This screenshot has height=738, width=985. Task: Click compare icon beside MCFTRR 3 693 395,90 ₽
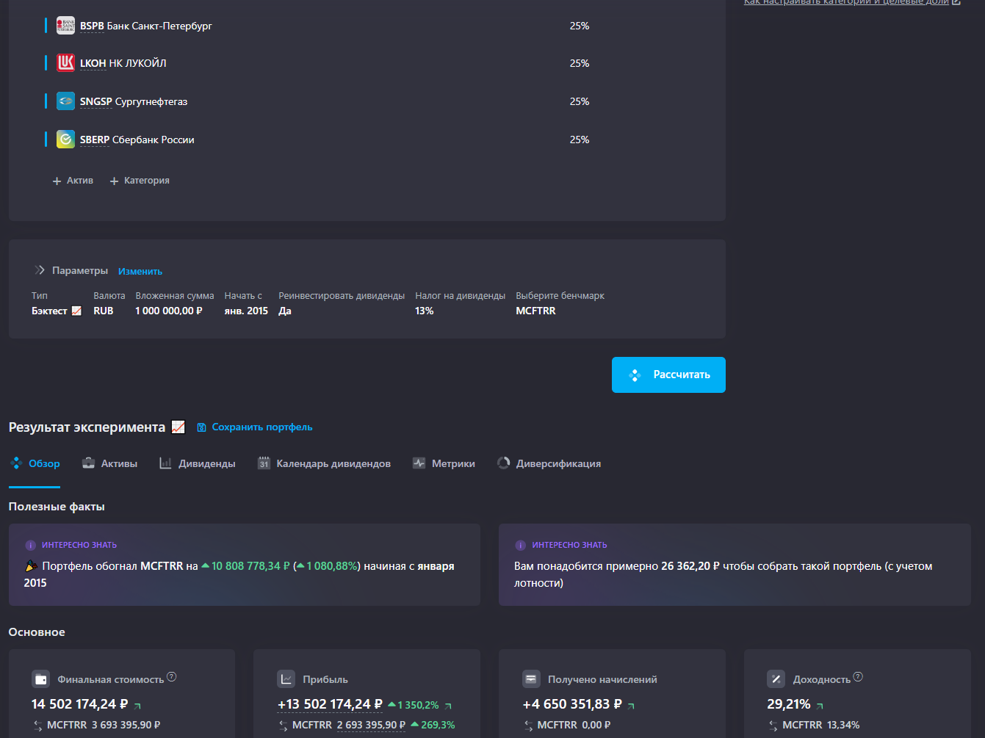click(x=38, y=726)
